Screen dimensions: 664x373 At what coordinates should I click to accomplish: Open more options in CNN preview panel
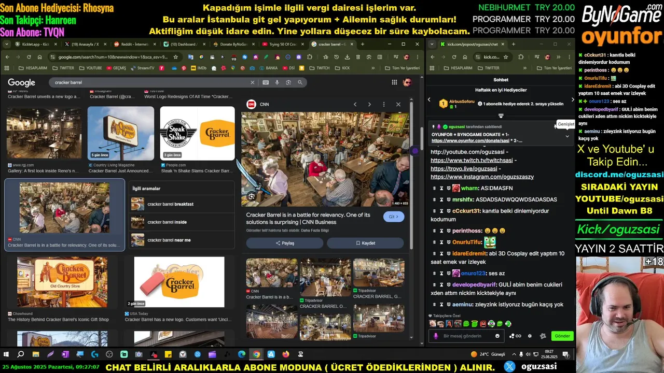coord(384,104)
